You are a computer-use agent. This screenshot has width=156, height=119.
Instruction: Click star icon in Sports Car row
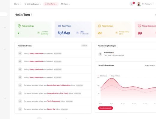point(20,109)
